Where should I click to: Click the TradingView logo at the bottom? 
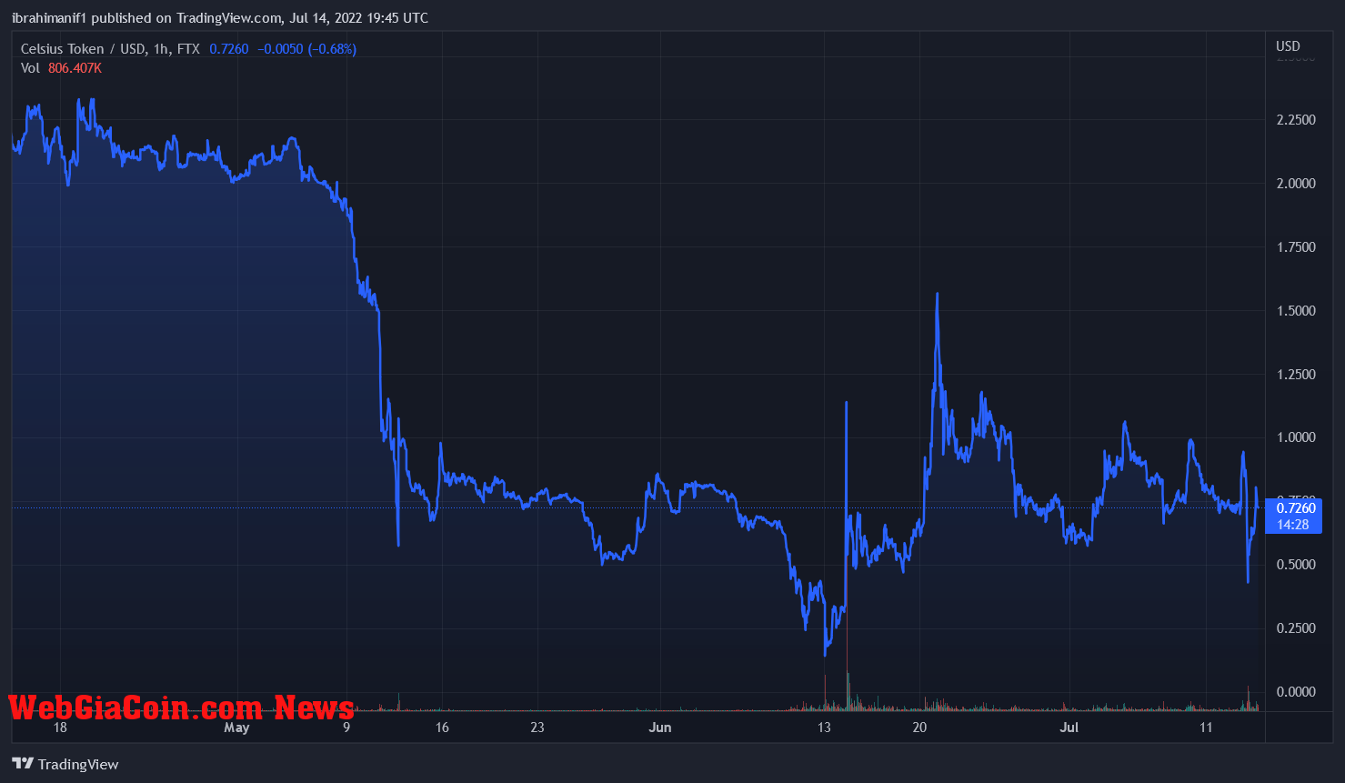65,764
